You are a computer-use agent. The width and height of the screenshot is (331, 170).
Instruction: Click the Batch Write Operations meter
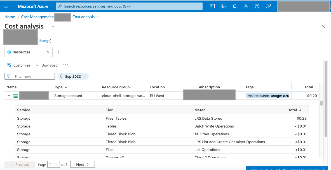coord(214,126)
